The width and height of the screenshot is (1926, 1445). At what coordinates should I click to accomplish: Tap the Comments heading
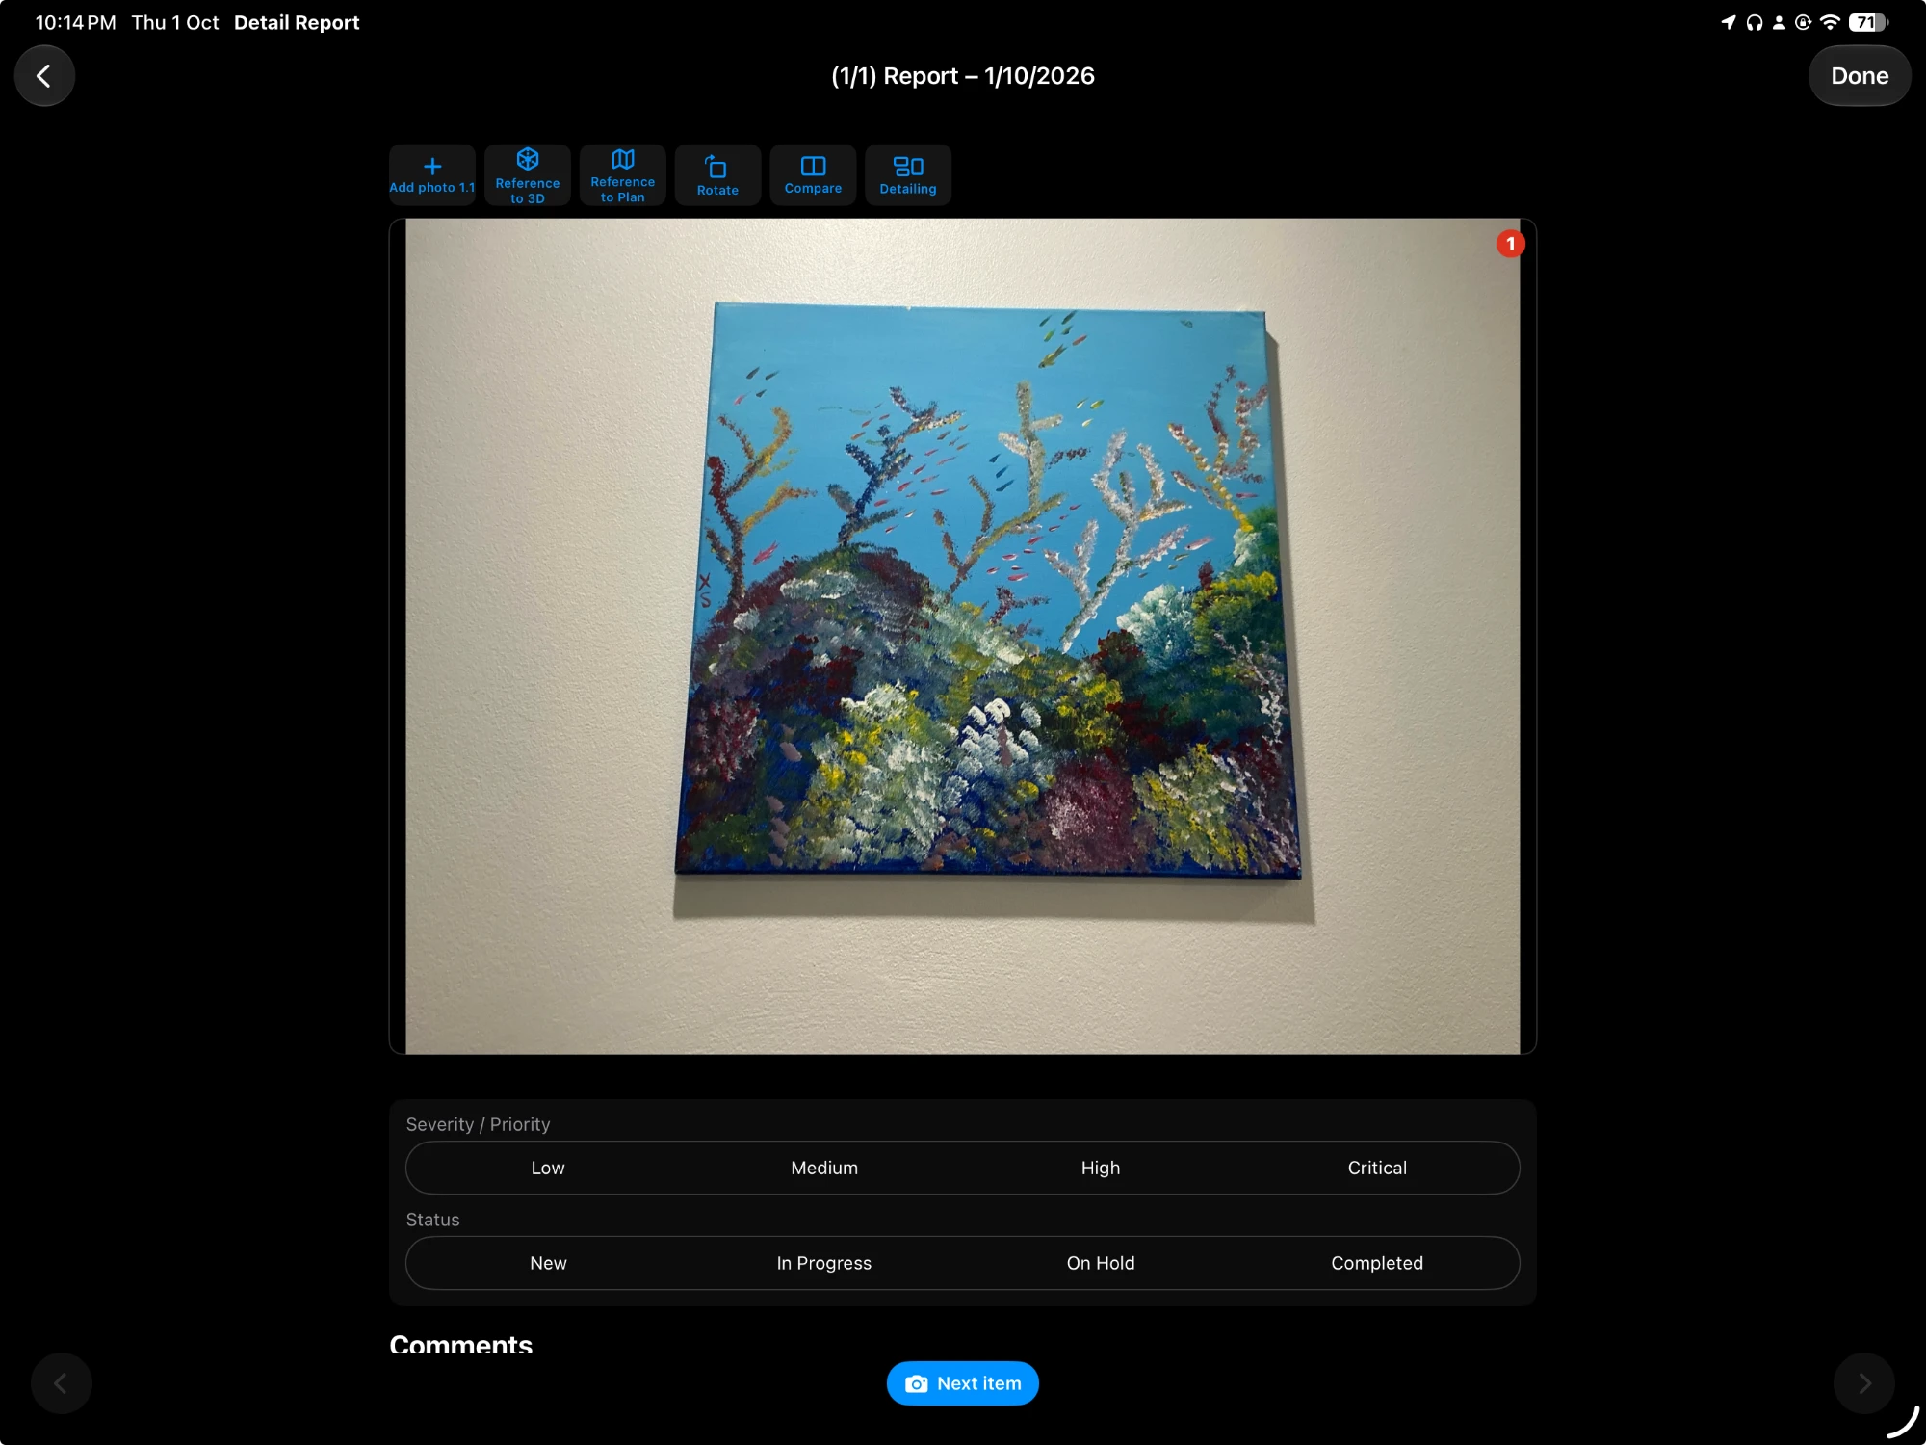point(460,1343)
